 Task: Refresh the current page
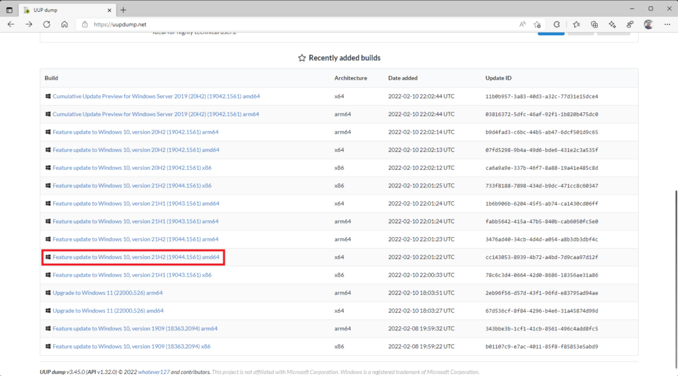pyautogui.click(x=46, y=24)
